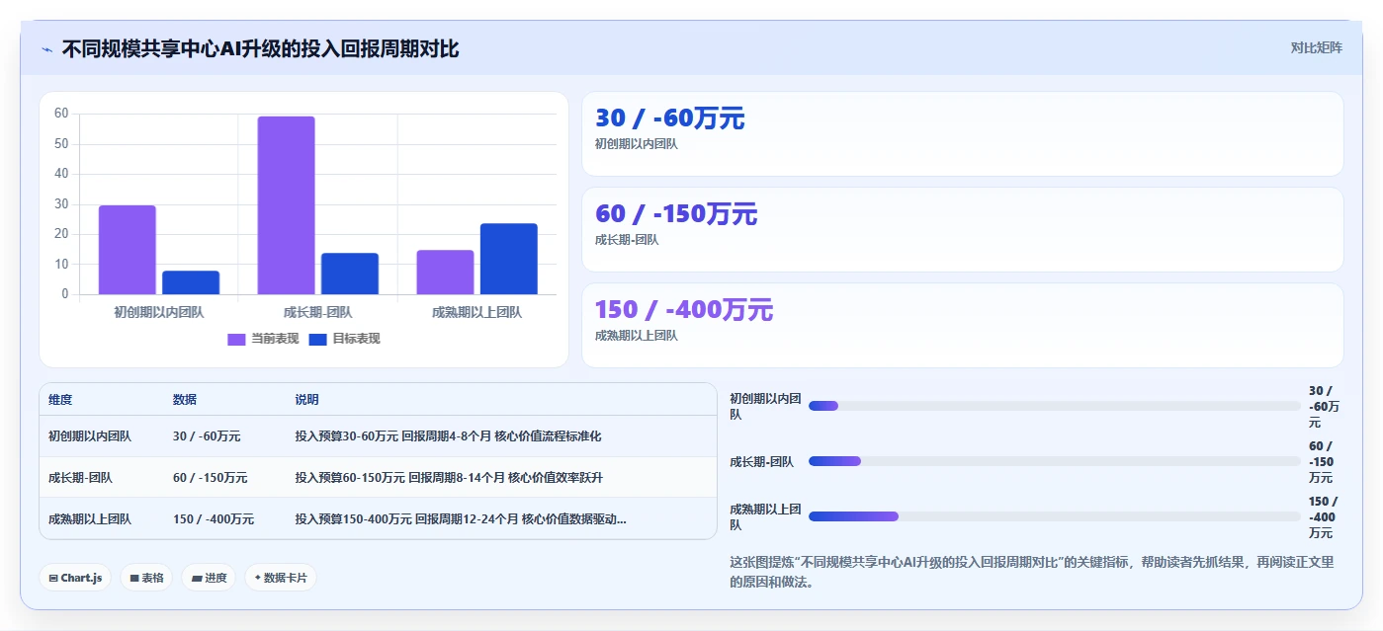Click the blue bar for 成长期-团队
Viewport: 1383px width, 631px height.
pyautogui.click(x=350, y=274)
